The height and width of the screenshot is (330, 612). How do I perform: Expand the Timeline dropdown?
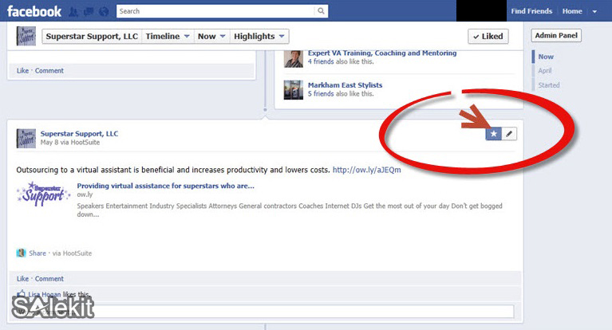pos(168,36)
